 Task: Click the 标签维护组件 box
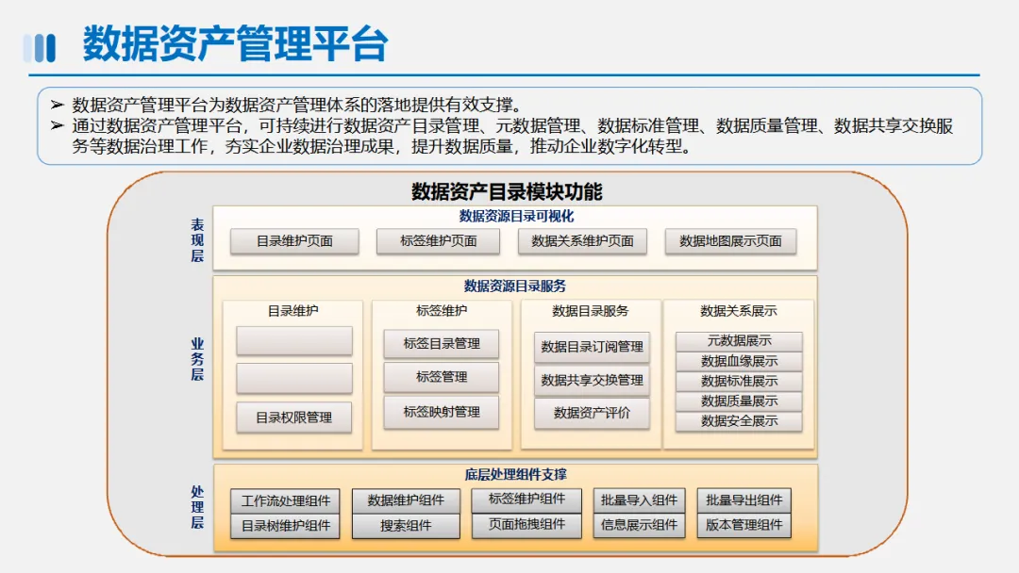coord(526,499)
